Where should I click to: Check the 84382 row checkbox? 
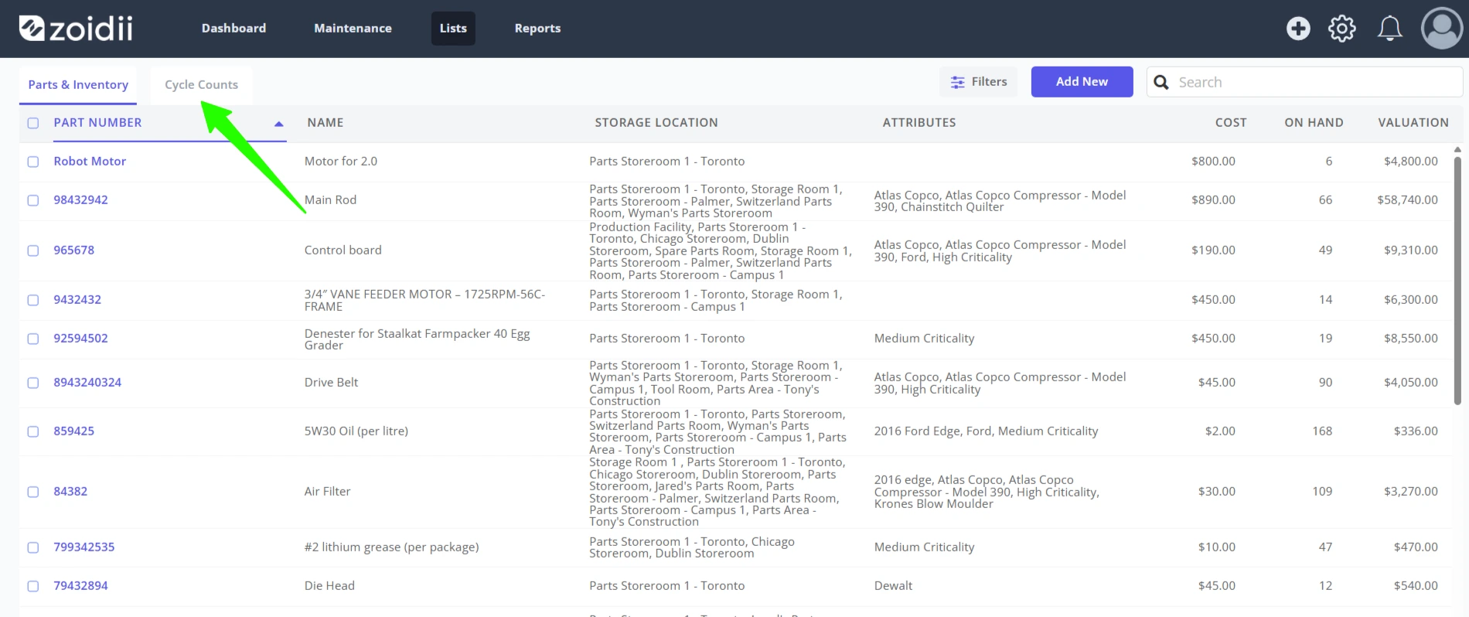click(x=33, y=492)
